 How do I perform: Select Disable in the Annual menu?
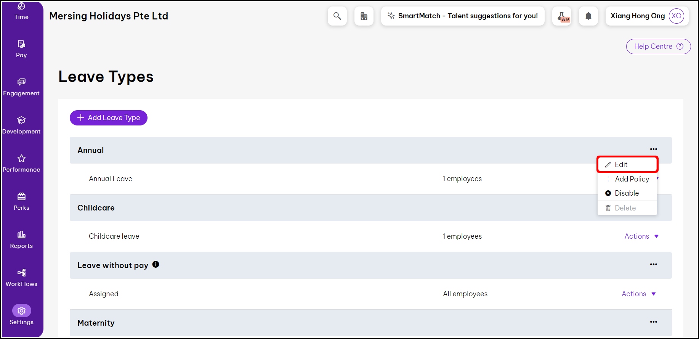click(x=626, y=193)
